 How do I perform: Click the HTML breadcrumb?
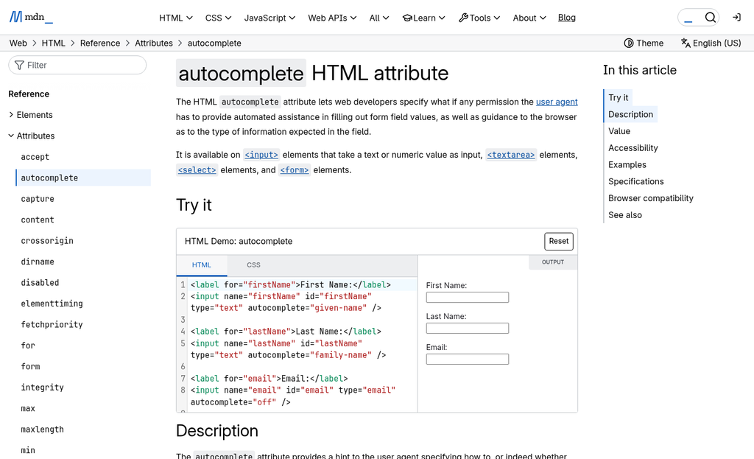click(x=53, y=43)
